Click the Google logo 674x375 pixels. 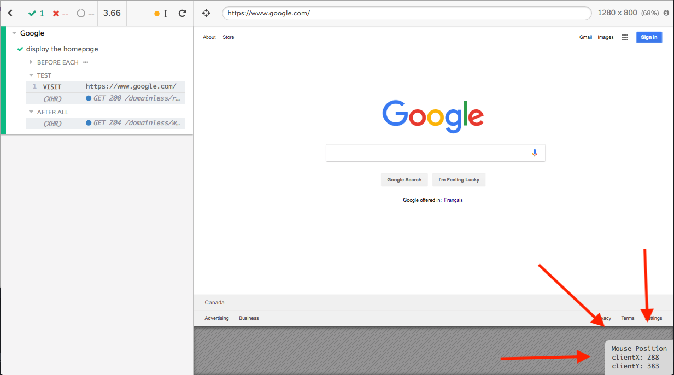pyautogui.click(x=433, y=116)
